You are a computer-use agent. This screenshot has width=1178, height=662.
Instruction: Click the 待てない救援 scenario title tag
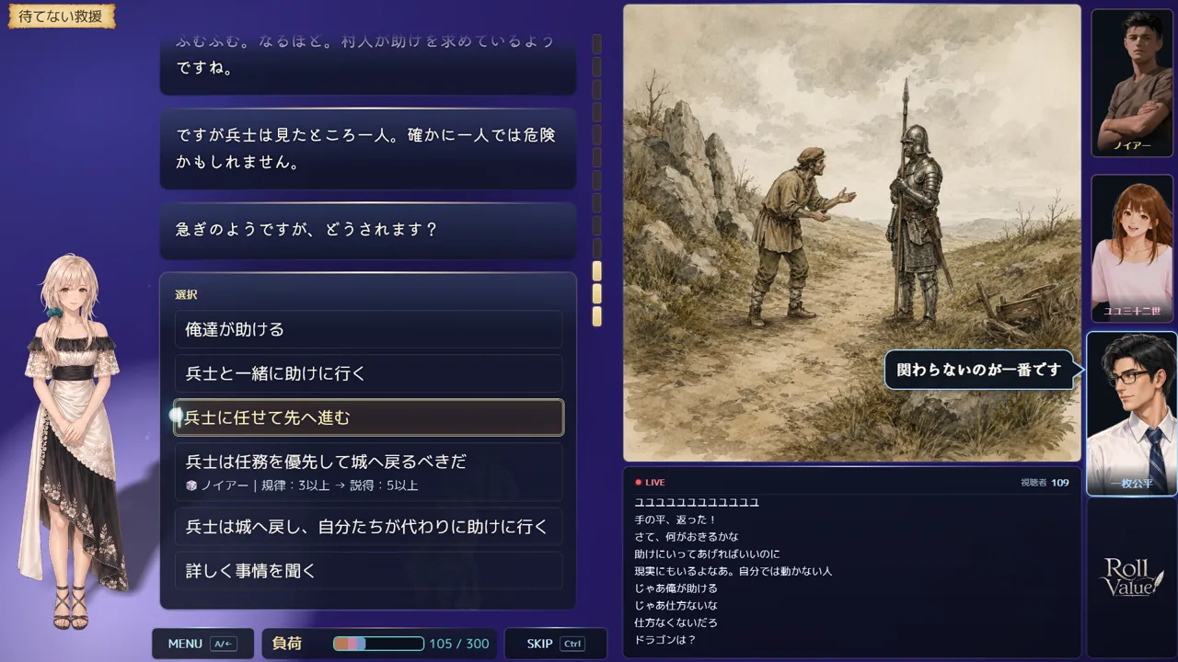(x=62, y=17)
